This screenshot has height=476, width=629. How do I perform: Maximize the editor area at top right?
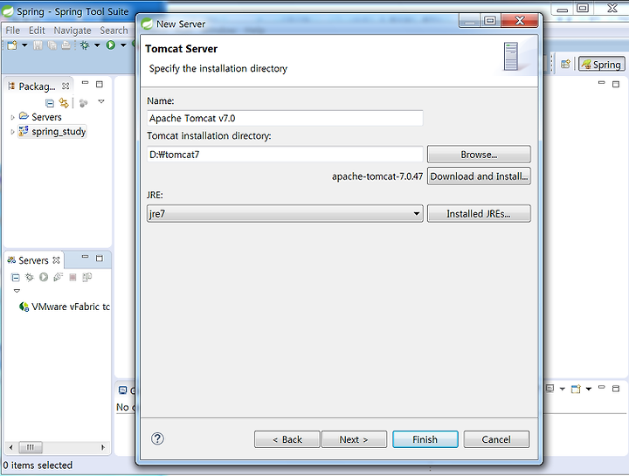[616, 84]
